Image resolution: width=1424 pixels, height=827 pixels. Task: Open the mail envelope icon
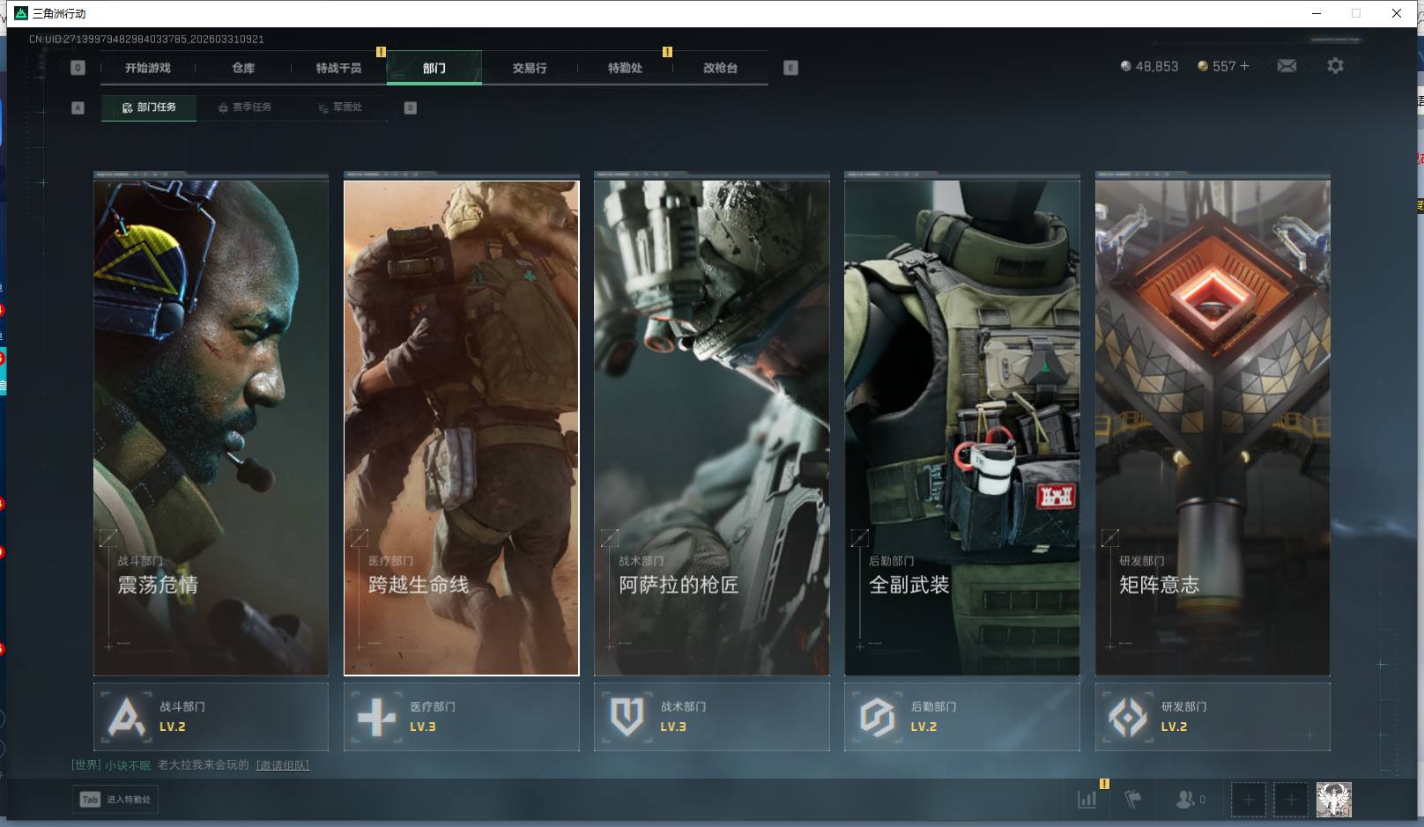pos(1287,66)
